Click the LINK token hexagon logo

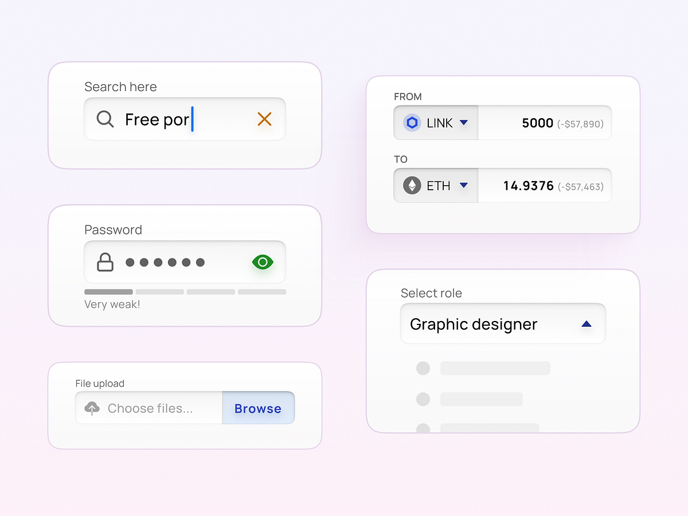pyautogui.click(x=412, y=122)
